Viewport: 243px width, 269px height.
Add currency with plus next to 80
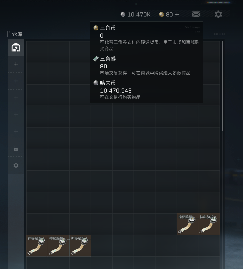pyautogui.click(x=177, y=14)
